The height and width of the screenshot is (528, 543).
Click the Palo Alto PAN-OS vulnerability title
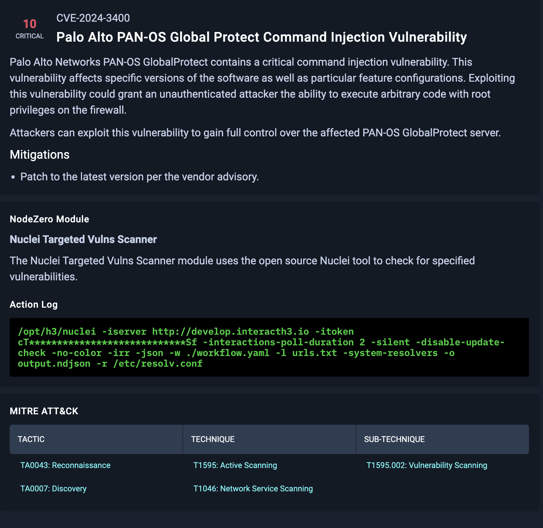pos(261,37)
